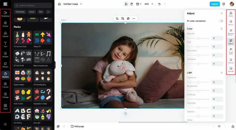
Task: Open the Frames sidebar tab
Action: coord(5,85)
